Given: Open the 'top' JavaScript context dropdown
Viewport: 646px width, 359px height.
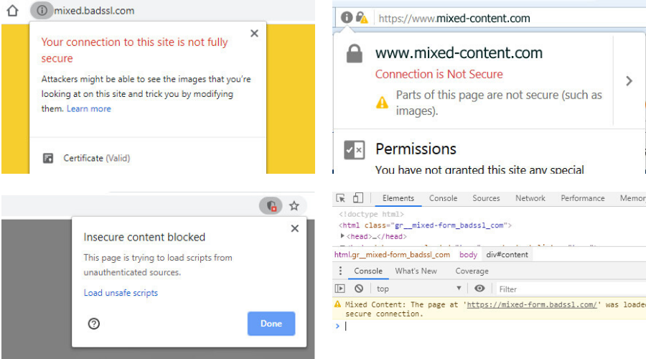Looking at the screenshot, I should 419,289.
